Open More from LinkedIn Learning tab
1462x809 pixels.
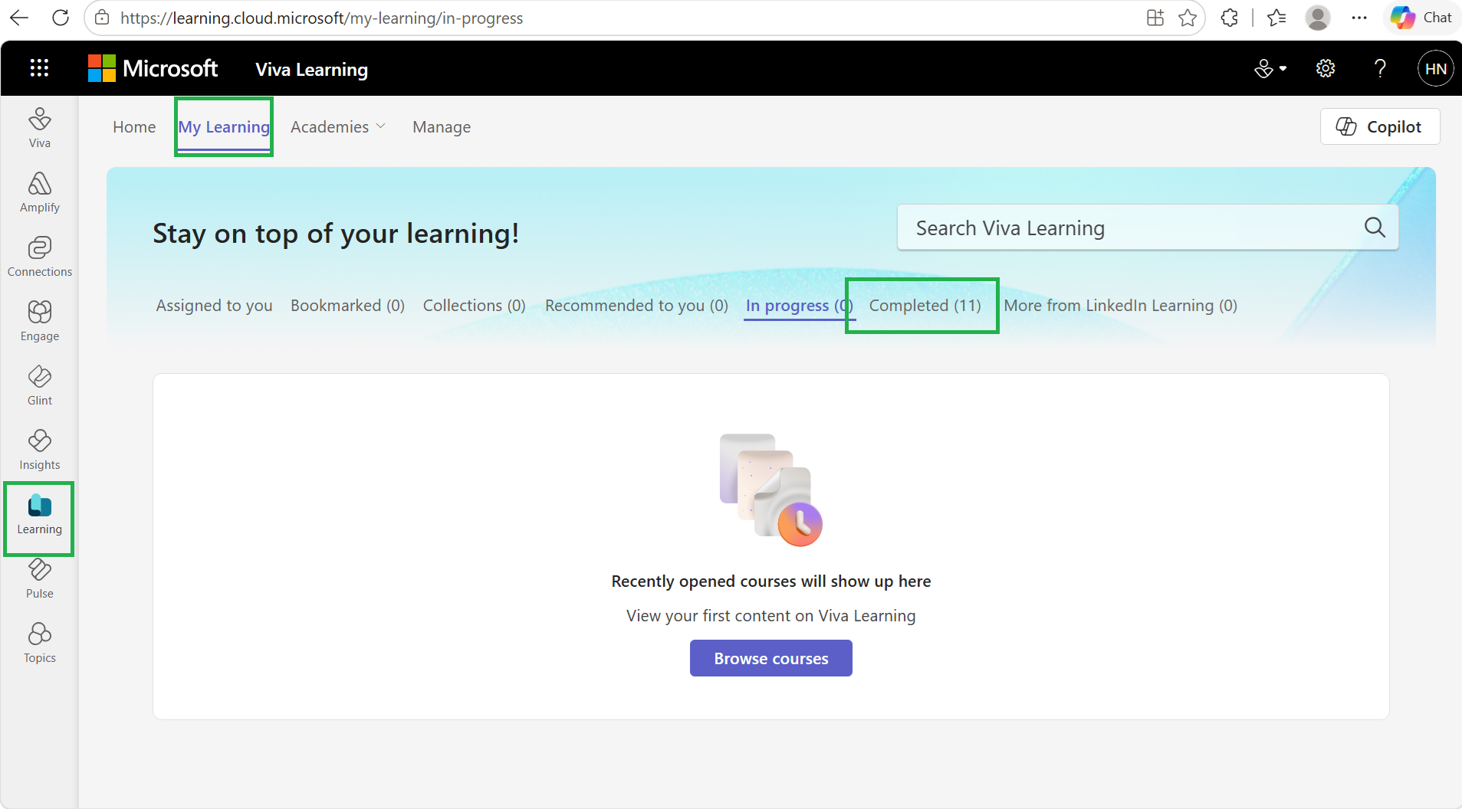tap(1120, 306)
